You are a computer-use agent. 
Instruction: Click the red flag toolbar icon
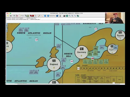pos(17,16)
